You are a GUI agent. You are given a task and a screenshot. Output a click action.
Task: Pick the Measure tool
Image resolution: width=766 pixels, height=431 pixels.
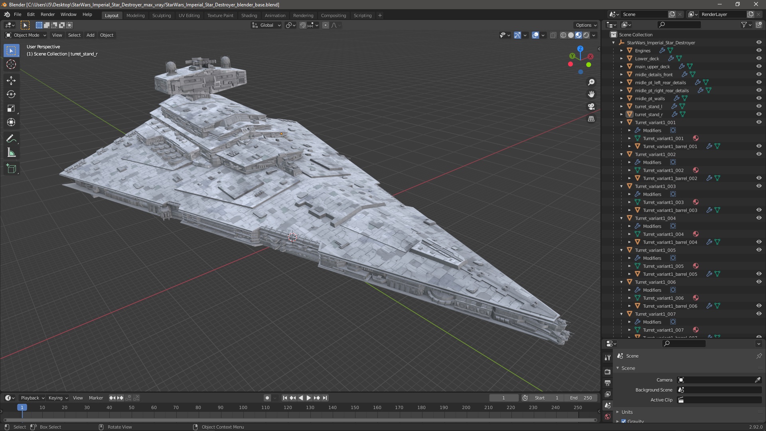pyautogui.click(x=11, y=153)
